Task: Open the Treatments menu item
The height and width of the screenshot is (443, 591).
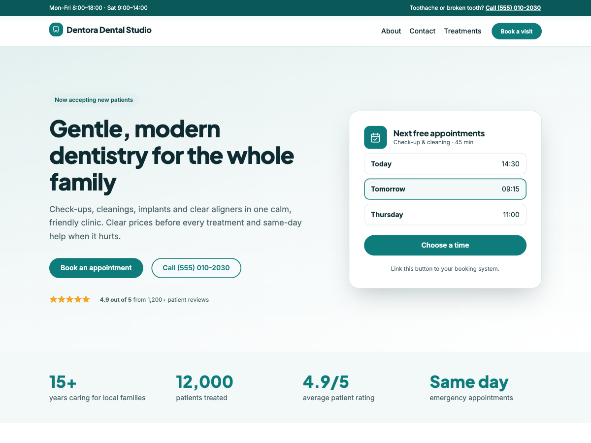Action: [462, 31]
